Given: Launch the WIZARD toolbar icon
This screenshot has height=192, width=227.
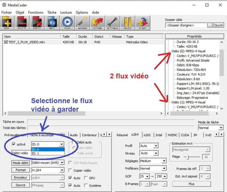Looking at the screenshot, I should tap(83, 23).
